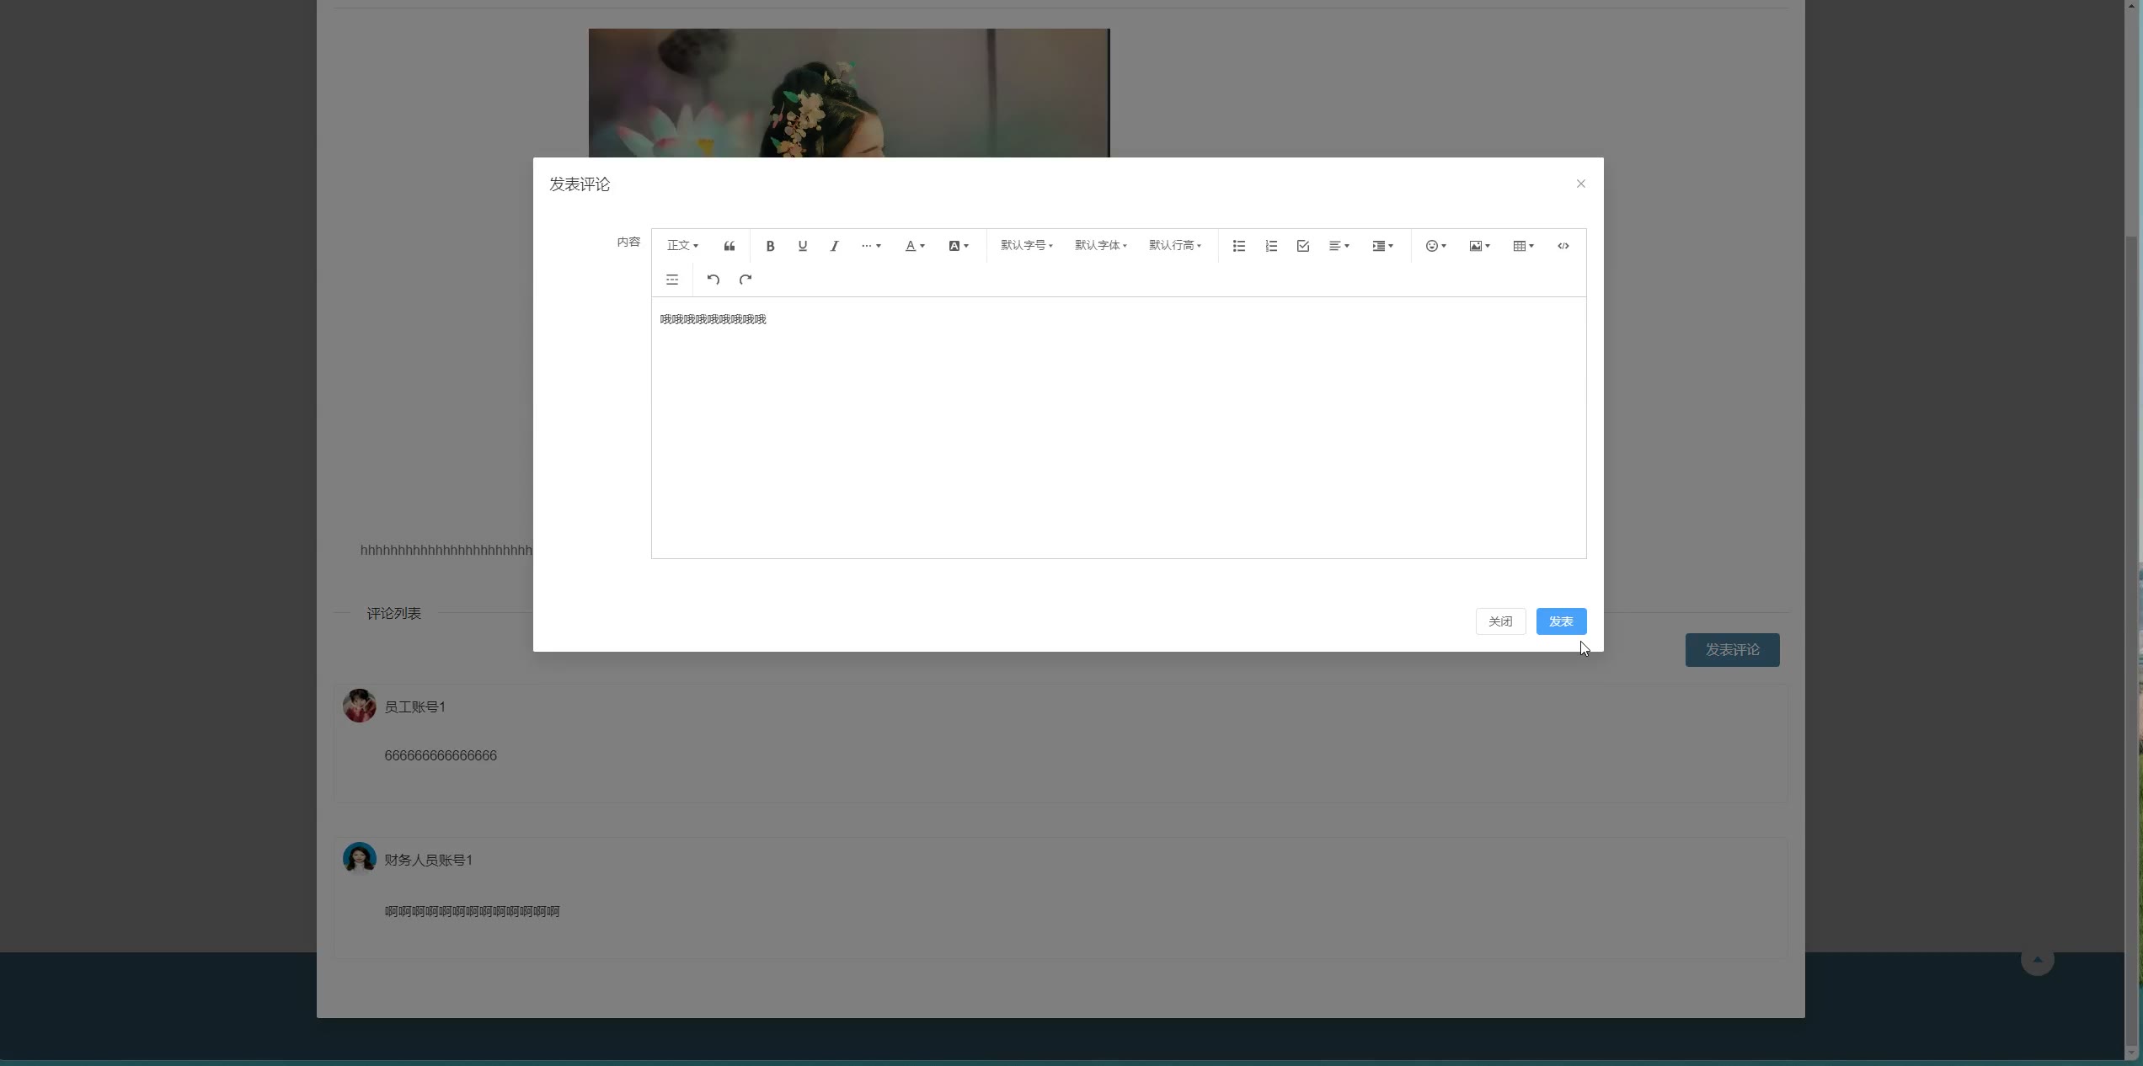Click the 关闭 button in dialog
Screen dimensions: 2143x1066
tap(1499, 621)
